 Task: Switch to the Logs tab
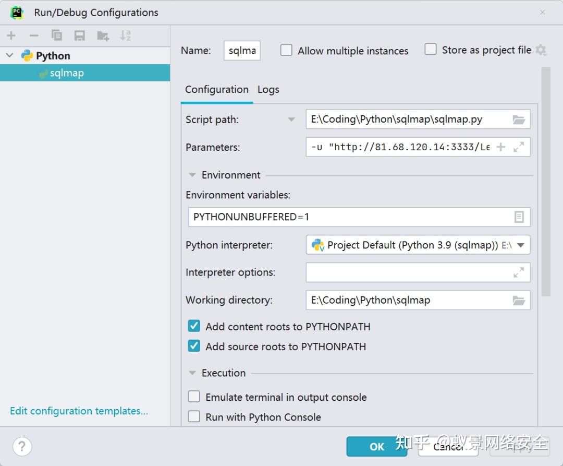tap(268, 90)
